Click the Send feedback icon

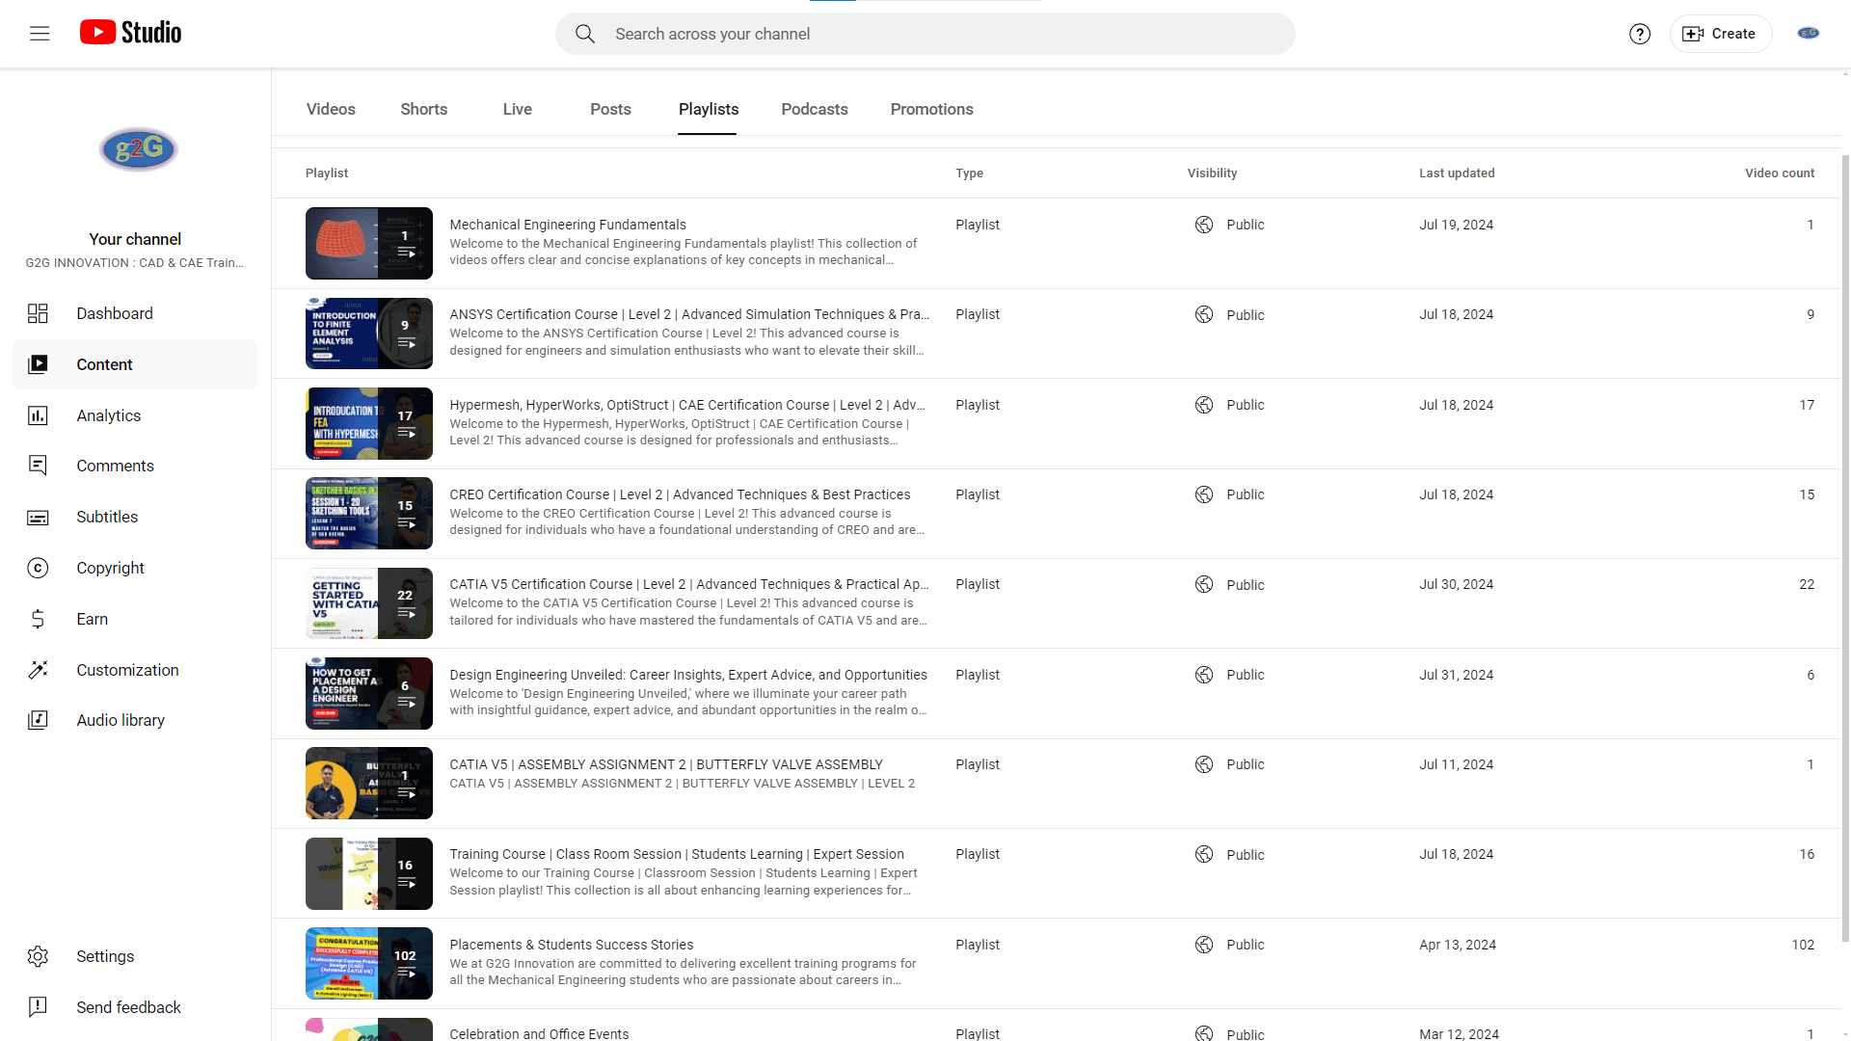tap(38, 1007)
